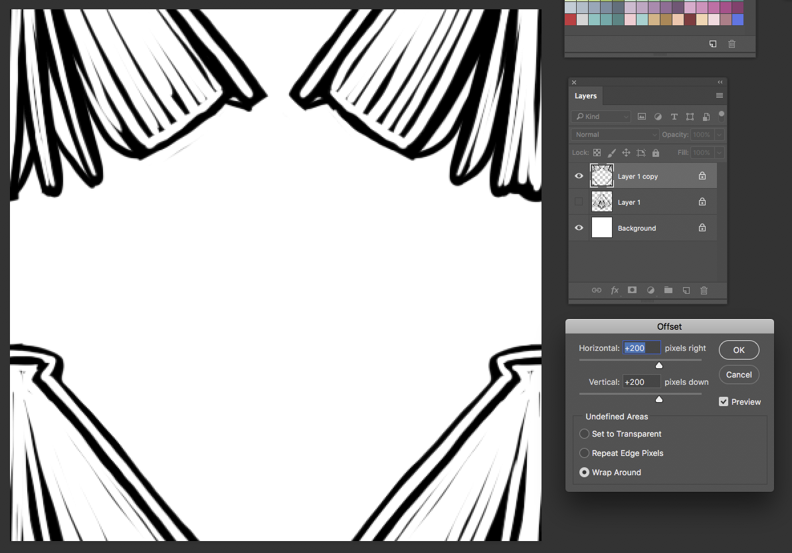Click the 'Background' layer name

point(637,228)
